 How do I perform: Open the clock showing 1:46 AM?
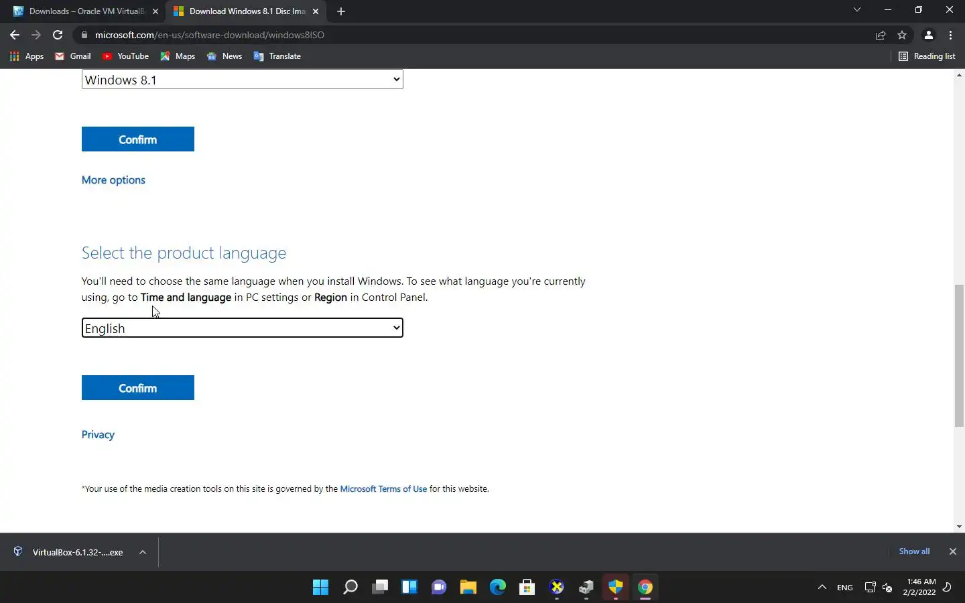click(x=919, y=587)
